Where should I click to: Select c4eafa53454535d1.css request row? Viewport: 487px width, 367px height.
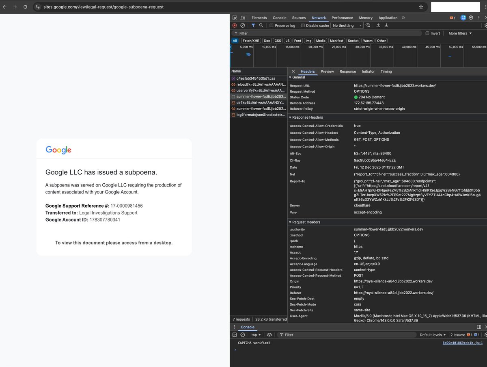click(259, 78)
